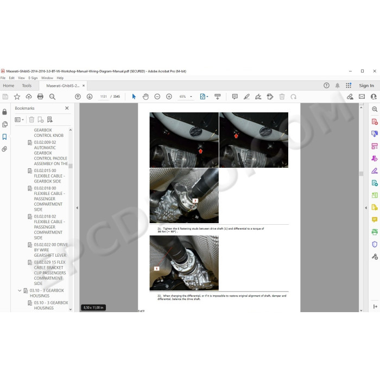
Task: Open the File menu
Action: tap(3, 78)
